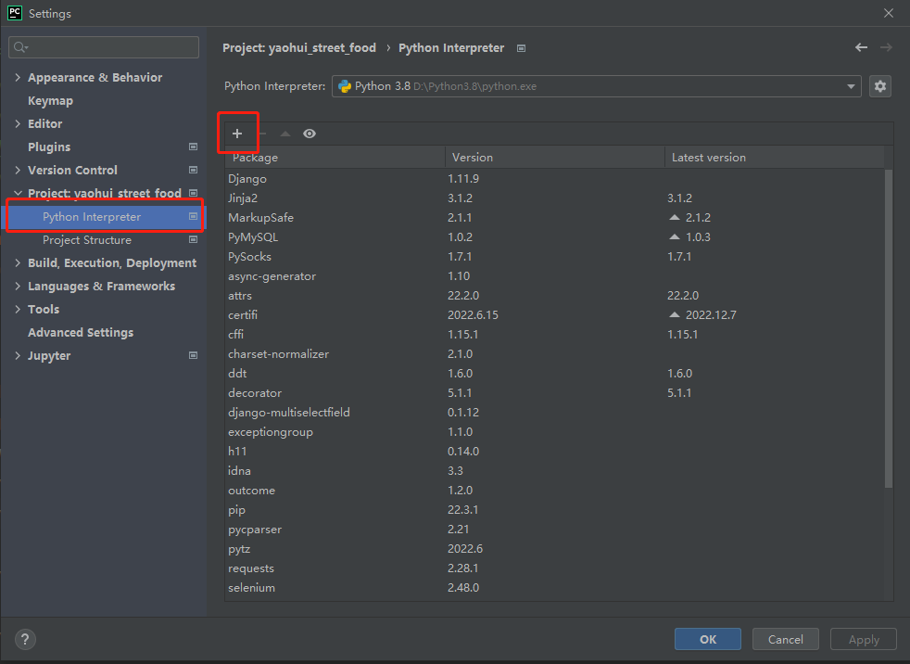The image size is (910, 664).
Task: Expand Appearance & Behavior section
Action: click(18, 77)
